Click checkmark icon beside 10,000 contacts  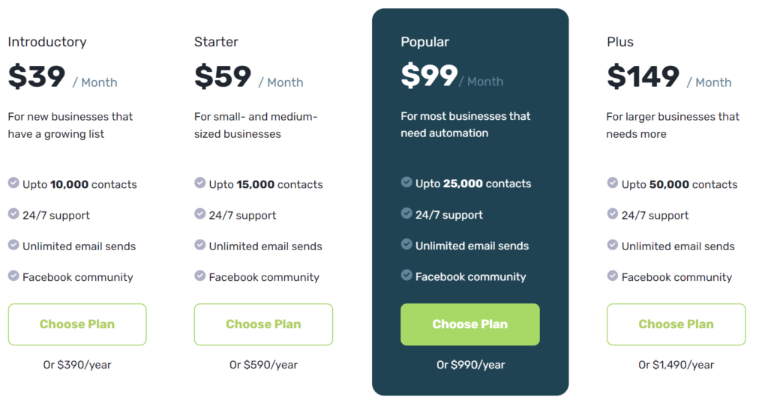pos(13,183)
